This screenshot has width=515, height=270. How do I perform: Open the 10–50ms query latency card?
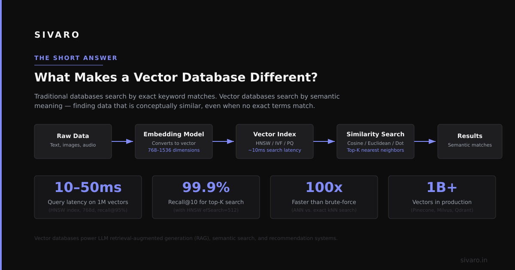(x=88, y=197)
